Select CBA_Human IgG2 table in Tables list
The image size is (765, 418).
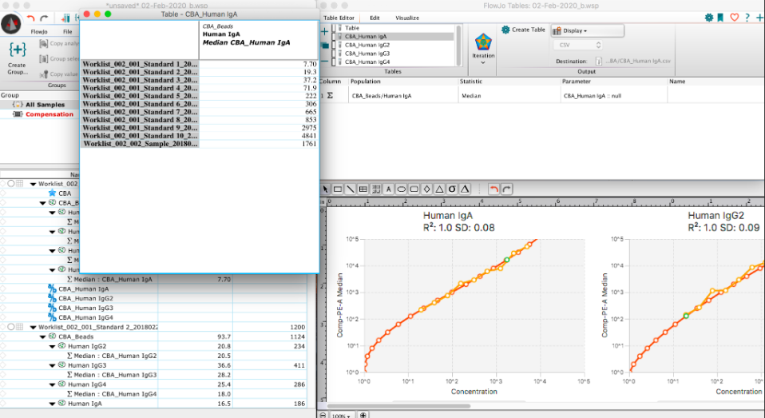[367, 45]
